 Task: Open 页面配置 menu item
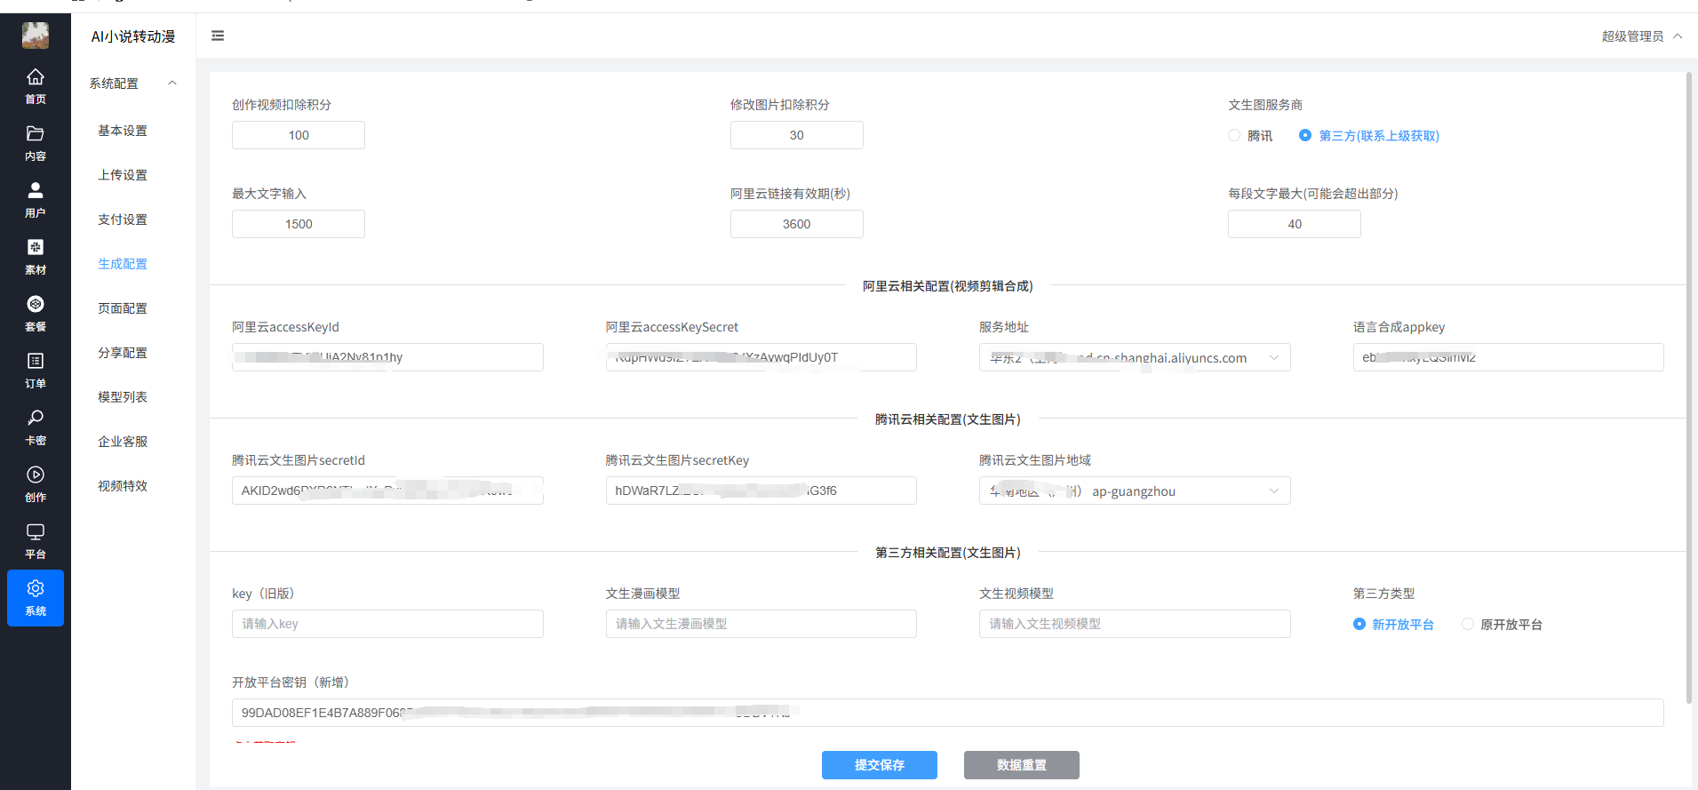pos(123,308)
